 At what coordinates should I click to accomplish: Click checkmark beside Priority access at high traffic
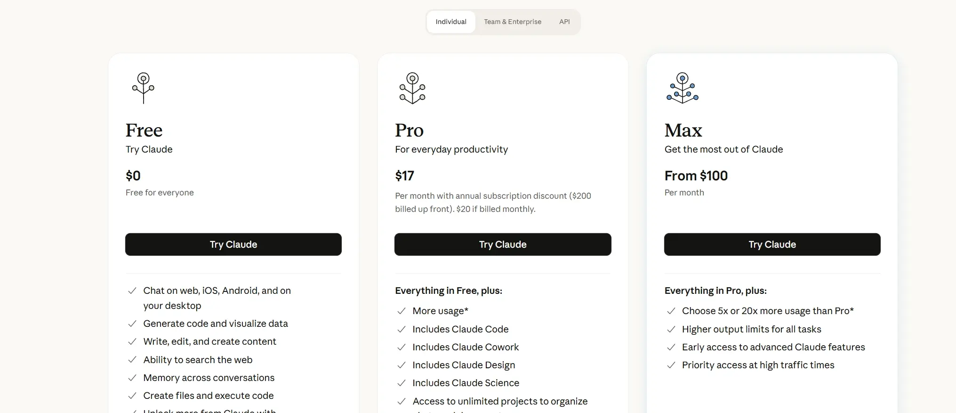671,365
